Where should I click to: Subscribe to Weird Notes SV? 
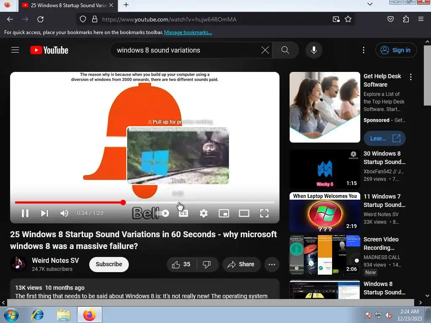(x=109, y=264)
